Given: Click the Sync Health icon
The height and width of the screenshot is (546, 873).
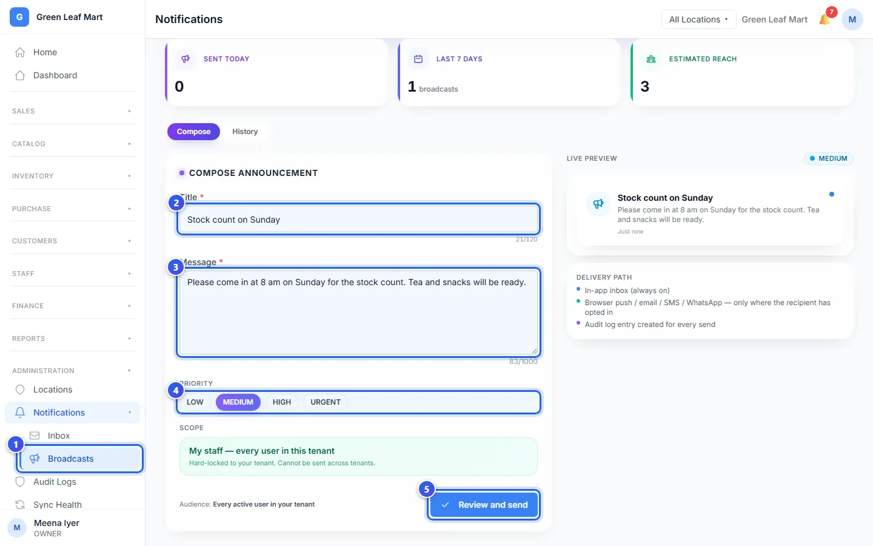Looking at the screenshot, I should click(20, 505).
